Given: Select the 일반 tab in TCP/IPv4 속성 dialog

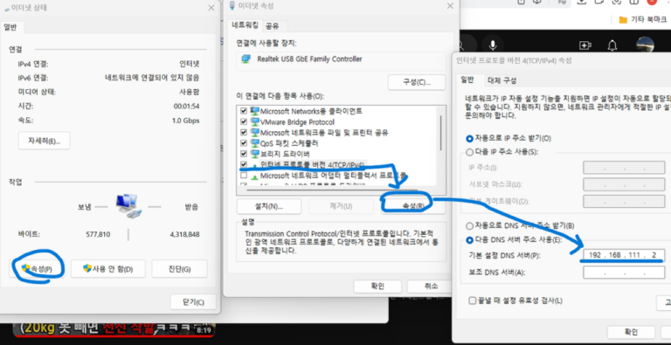Looking at the screenshot, I should [467, 80].
